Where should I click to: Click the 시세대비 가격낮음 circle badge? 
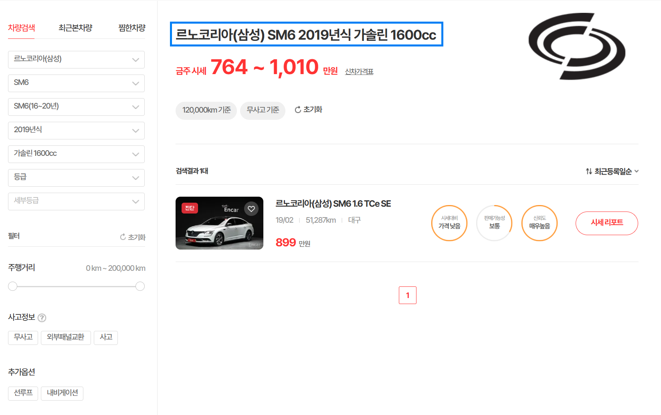[449, 223]
